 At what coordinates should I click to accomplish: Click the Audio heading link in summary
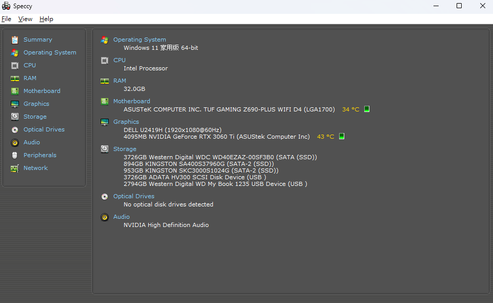(x=122, y=217)
